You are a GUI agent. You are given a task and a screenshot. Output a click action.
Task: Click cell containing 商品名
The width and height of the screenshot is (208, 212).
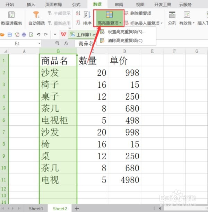(x=58, y=60)
